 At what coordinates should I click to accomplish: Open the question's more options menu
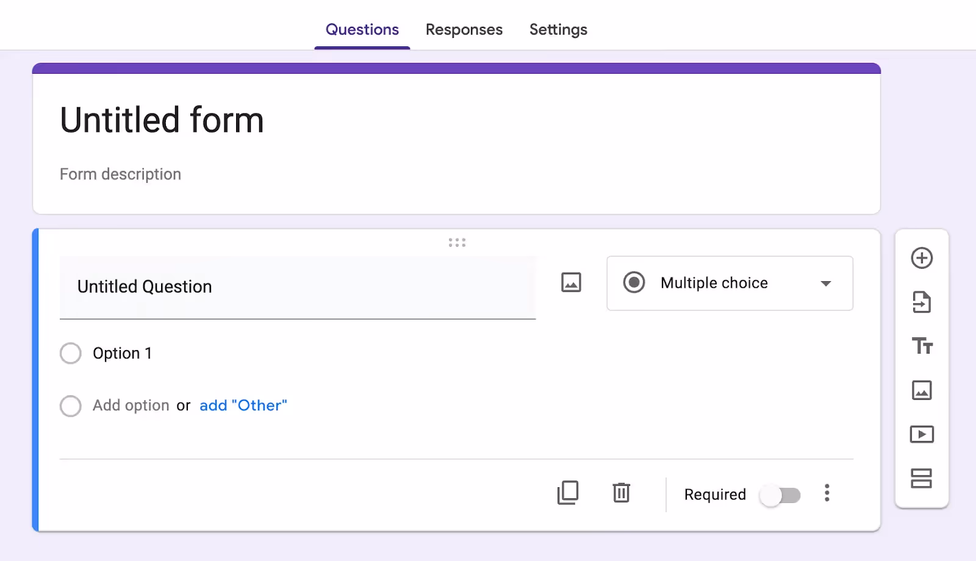[x=827, y=493]
